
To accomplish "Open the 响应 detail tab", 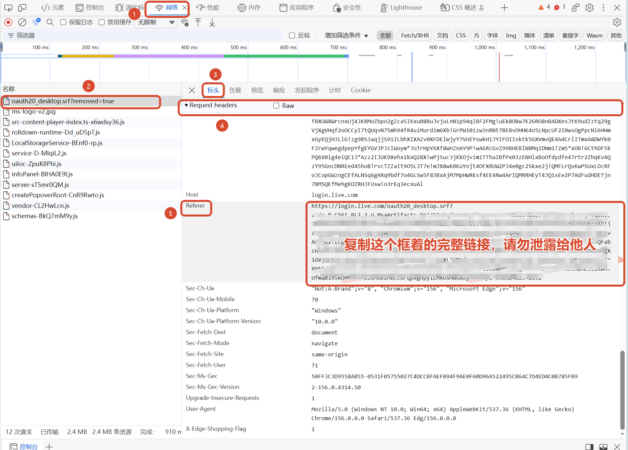I will (x=279, y=90).
